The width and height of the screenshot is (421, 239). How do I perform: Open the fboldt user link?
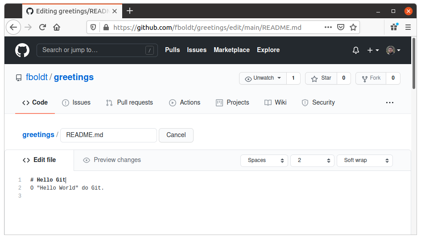[37, 77]
